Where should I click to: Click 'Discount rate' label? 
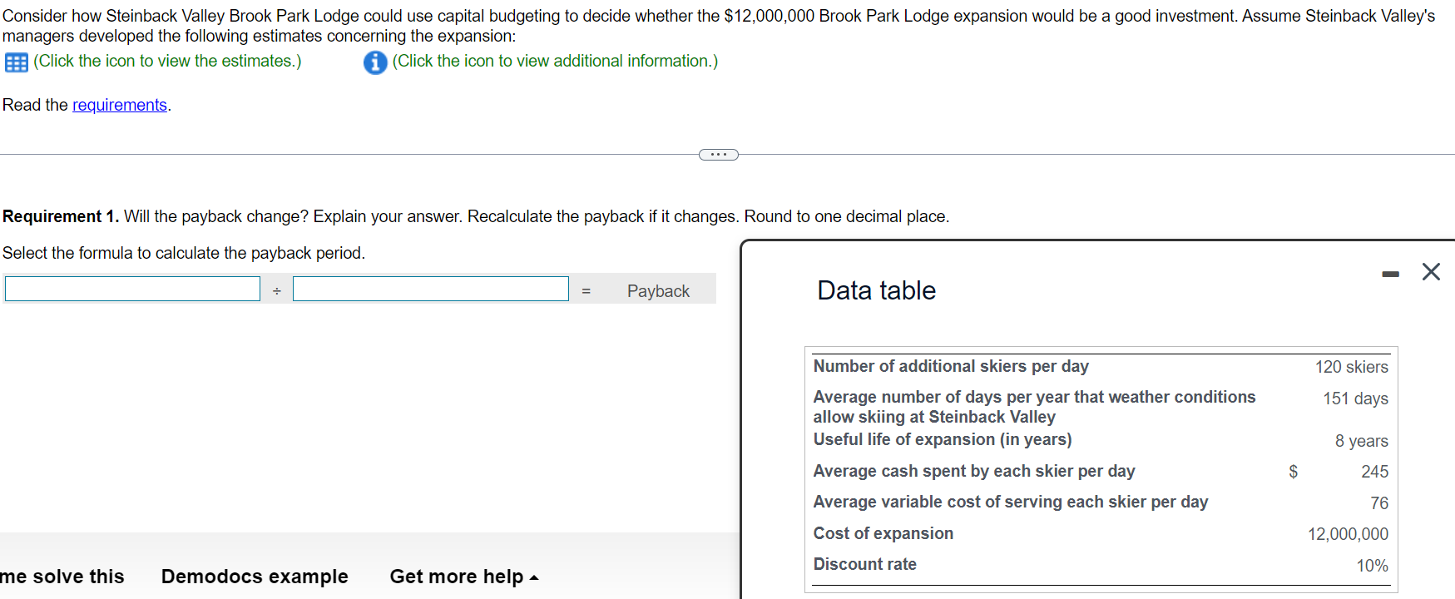tap(865, 564)
